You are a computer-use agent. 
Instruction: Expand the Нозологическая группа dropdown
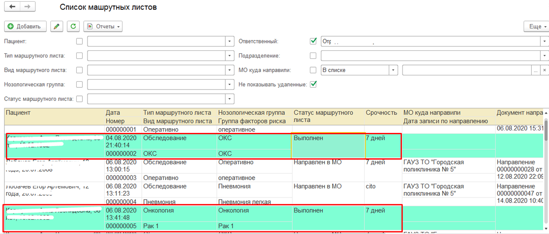230,85
